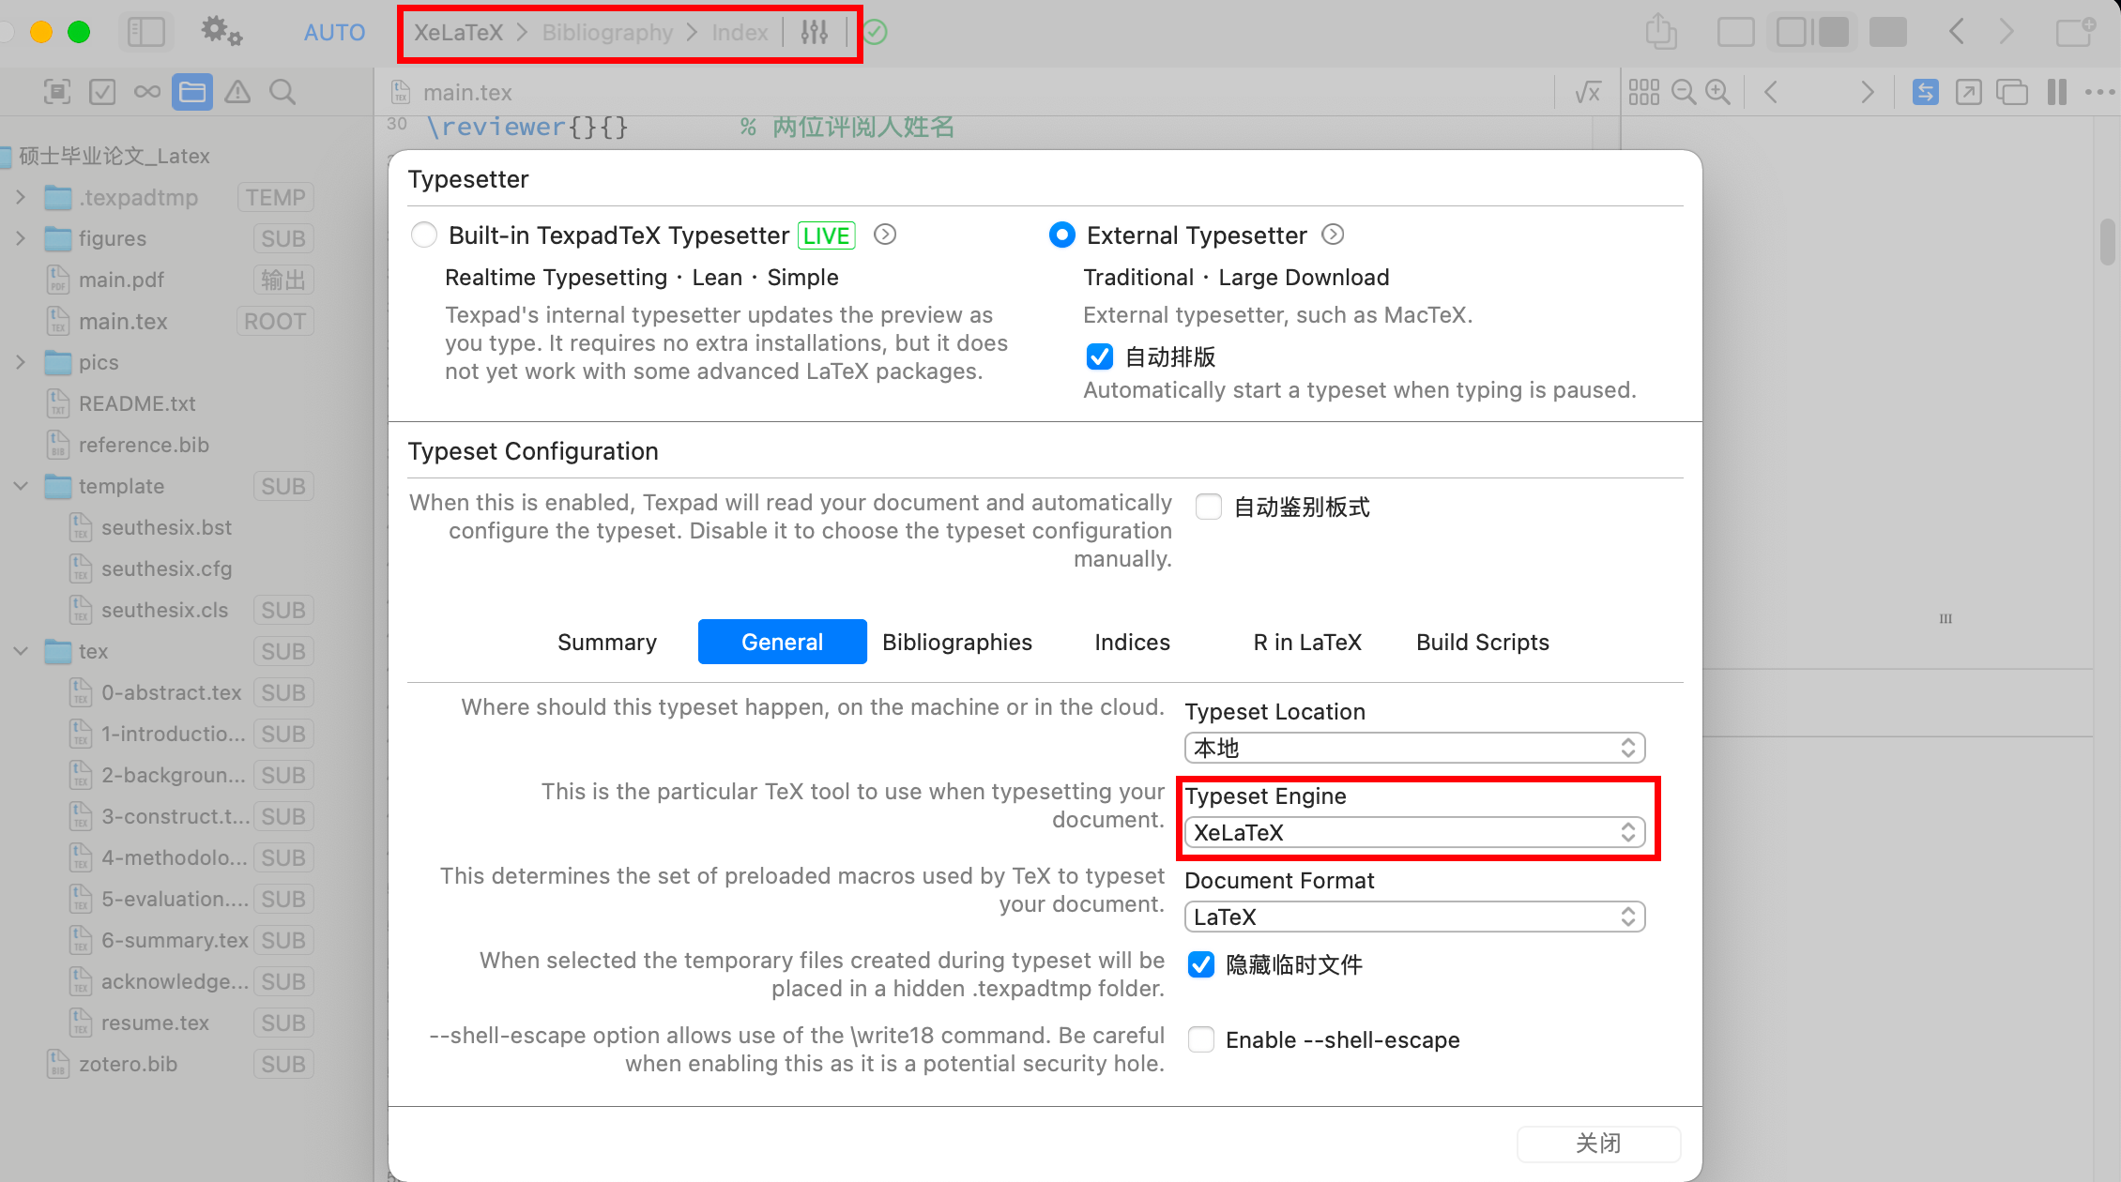Select the warnings triangle icon in sidebar
2121x1182 pixels.
click(237, 92)
